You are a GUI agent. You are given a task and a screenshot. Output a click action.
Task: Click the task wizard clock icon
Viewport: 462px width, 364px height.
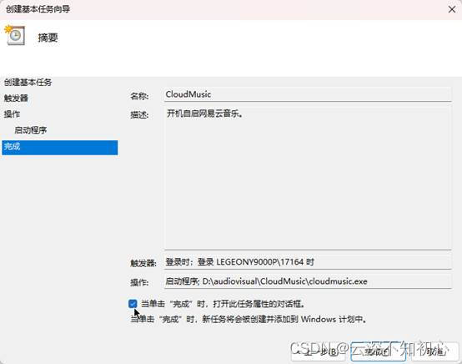(x=14, y=35)
